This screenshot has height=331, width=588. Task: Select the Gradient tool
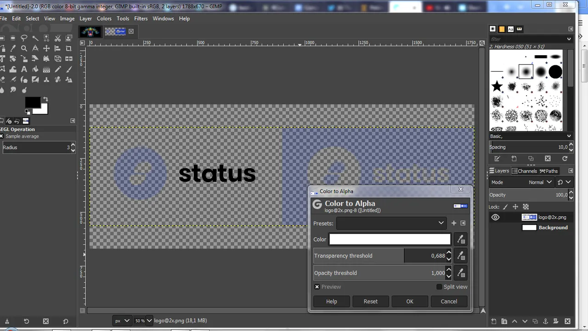pyautogui.click(x=46, y=69)
